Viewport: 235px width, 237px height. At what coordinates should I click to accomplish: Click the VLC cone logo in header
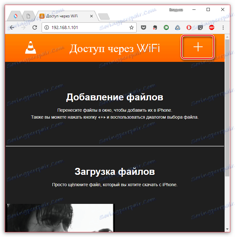31,47
